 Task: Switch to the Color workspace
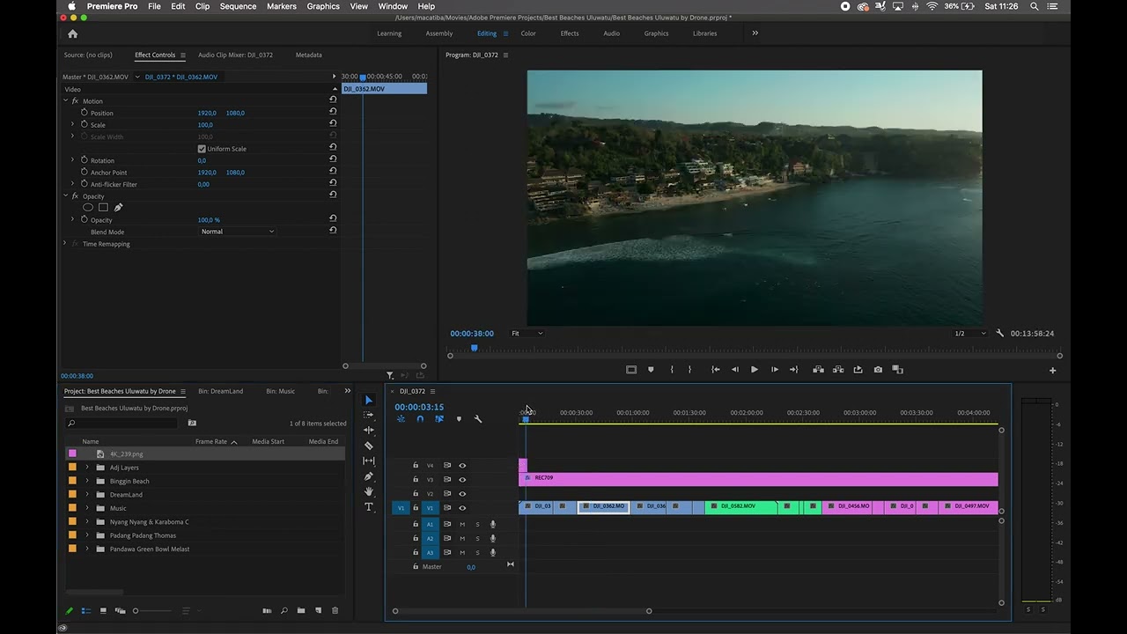click(527, 33)
